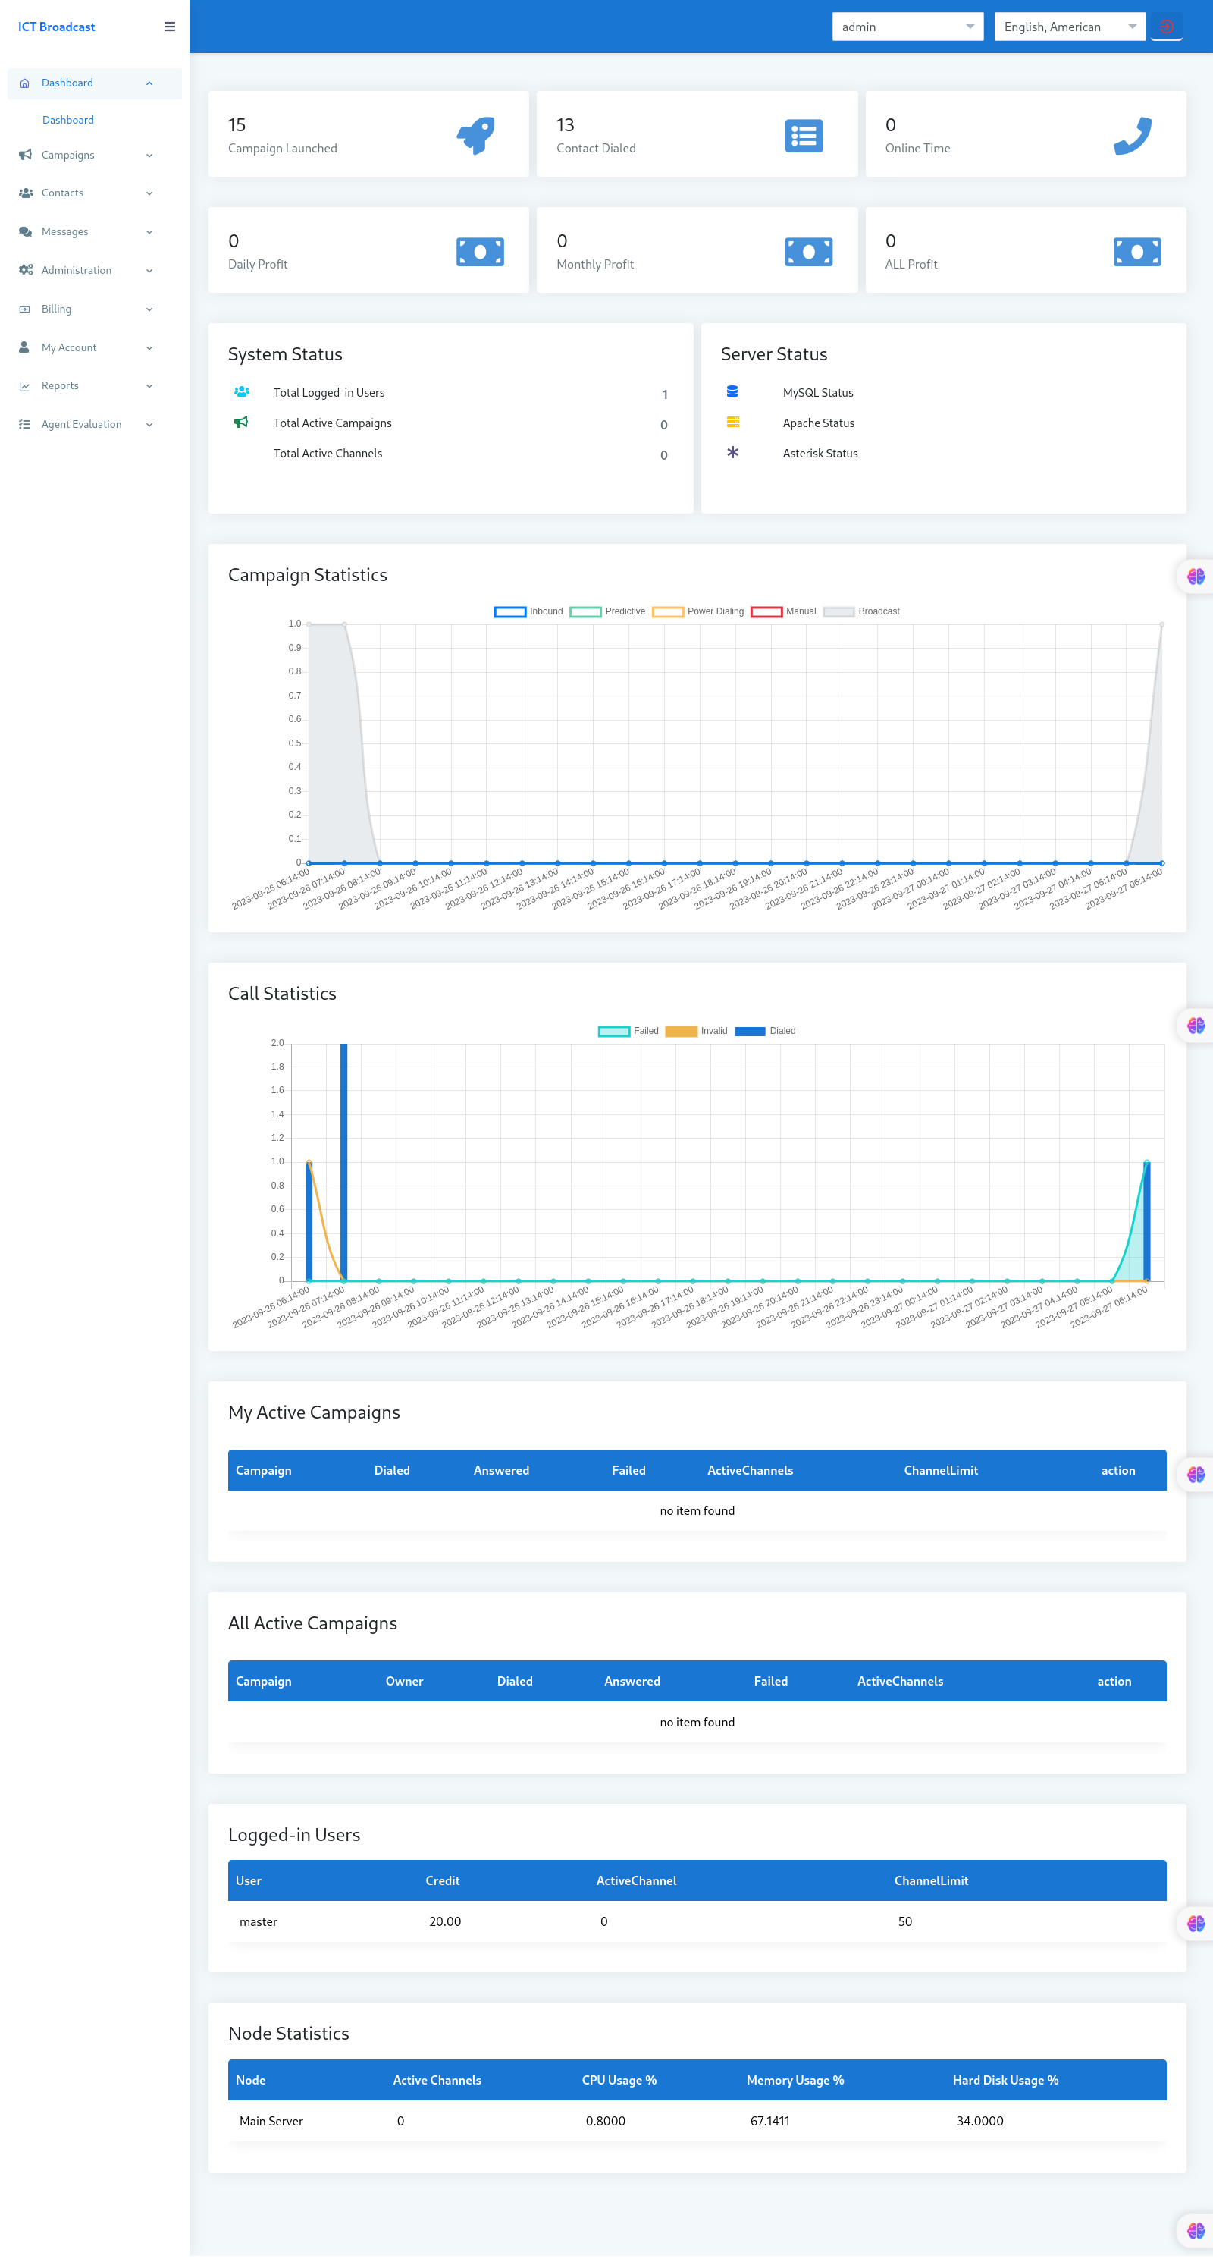The height and width of the screenshot is (2259, 1213).
Task: Click the list icon on Contact Dialed card
Action: [804, 136]
